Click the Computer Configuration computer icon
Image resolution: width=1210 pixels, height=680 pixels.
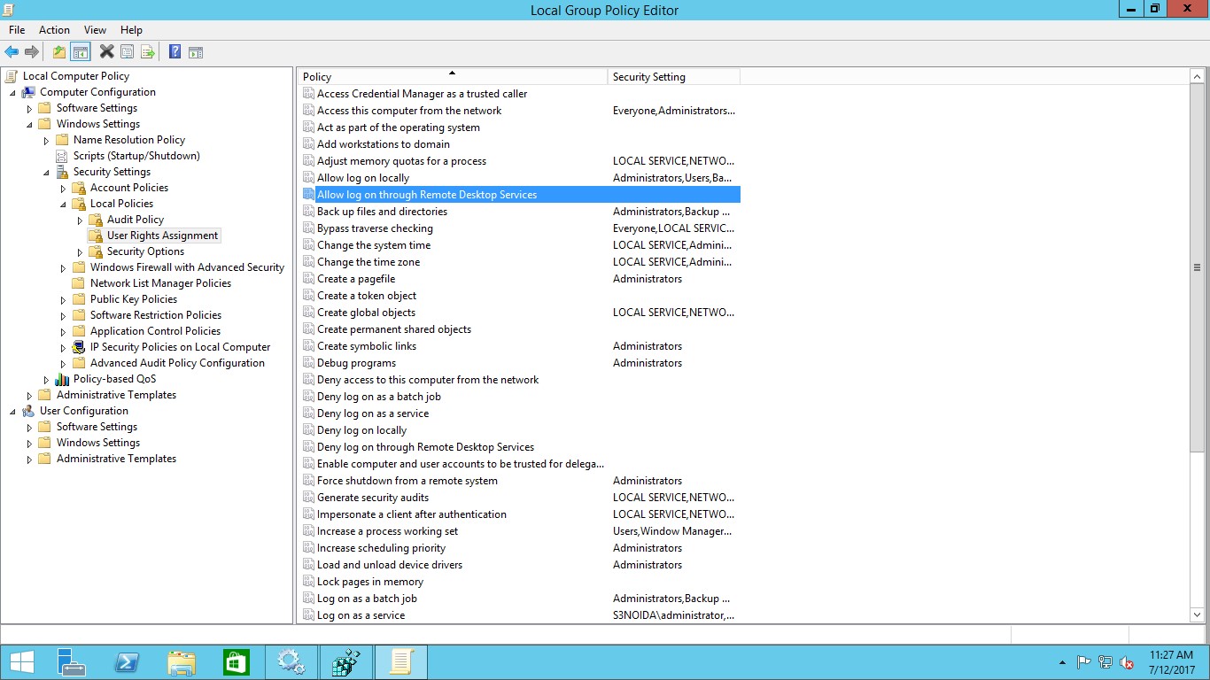click(28, 92)
